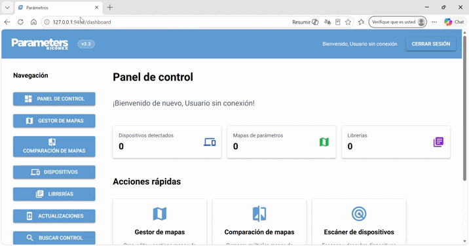Click the browser back arrow
Screen dimensions: 469x246
(x=7, y=22)
